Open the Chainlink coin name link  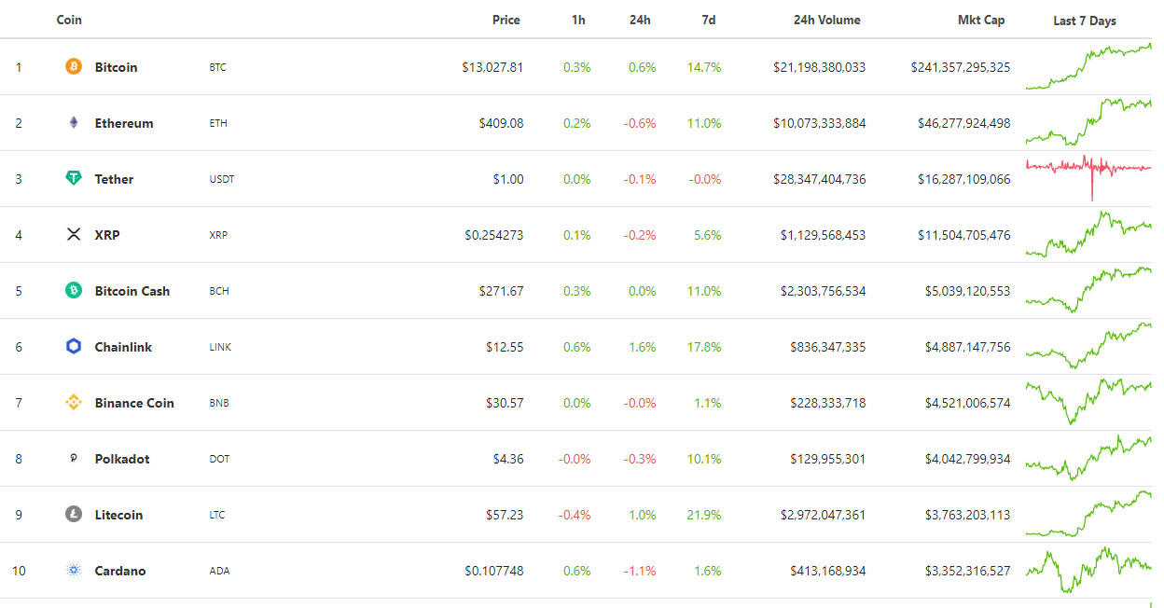point(123,347)
